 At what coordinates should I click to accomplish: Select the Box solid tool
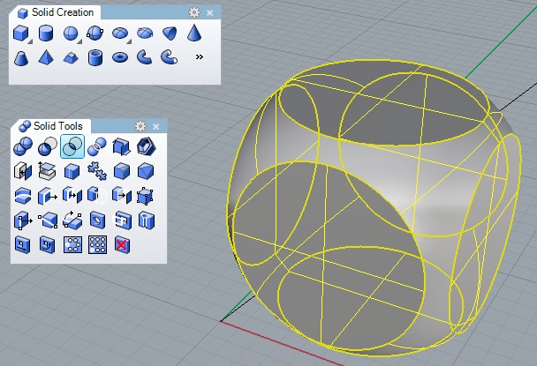[x=20, y=34]
